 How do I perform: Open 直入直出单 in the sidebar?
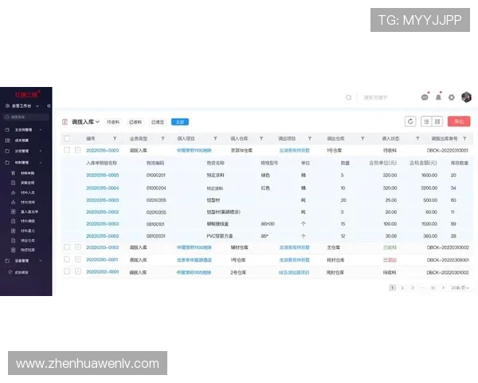(29, 211)
